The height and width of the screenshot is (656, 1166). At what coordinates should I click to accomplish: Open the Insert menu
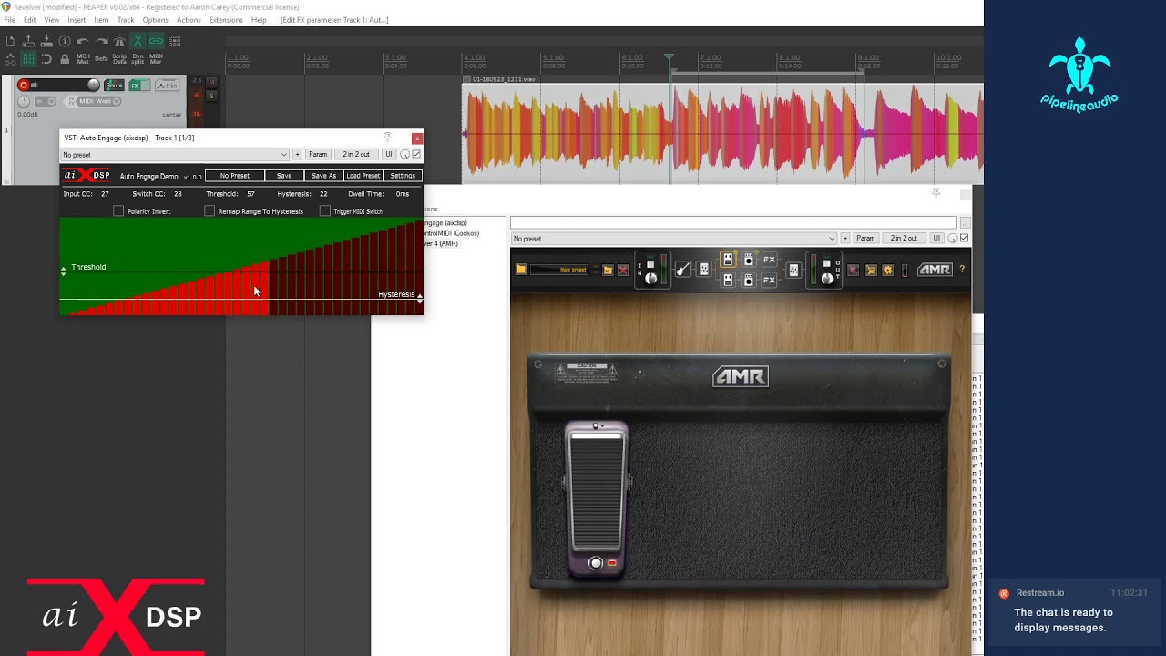coord(77,20)
